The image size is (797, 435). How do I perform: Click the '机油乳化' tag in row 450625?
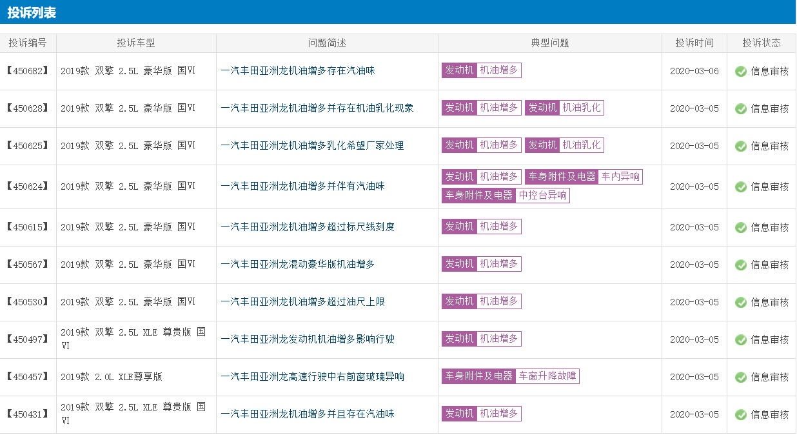click(x=582, y=145)
